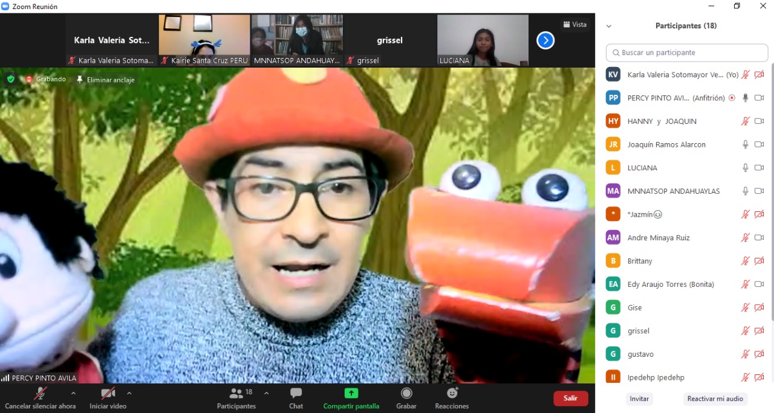The height and width of the screenshot is (413, 774).
Task: Toggle Iniciar video camera button
Action: 108,394
